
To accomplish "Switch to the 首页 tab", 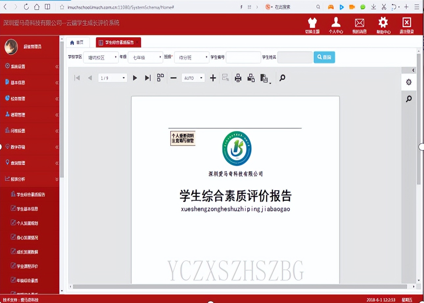I will [x=78, y=42].
